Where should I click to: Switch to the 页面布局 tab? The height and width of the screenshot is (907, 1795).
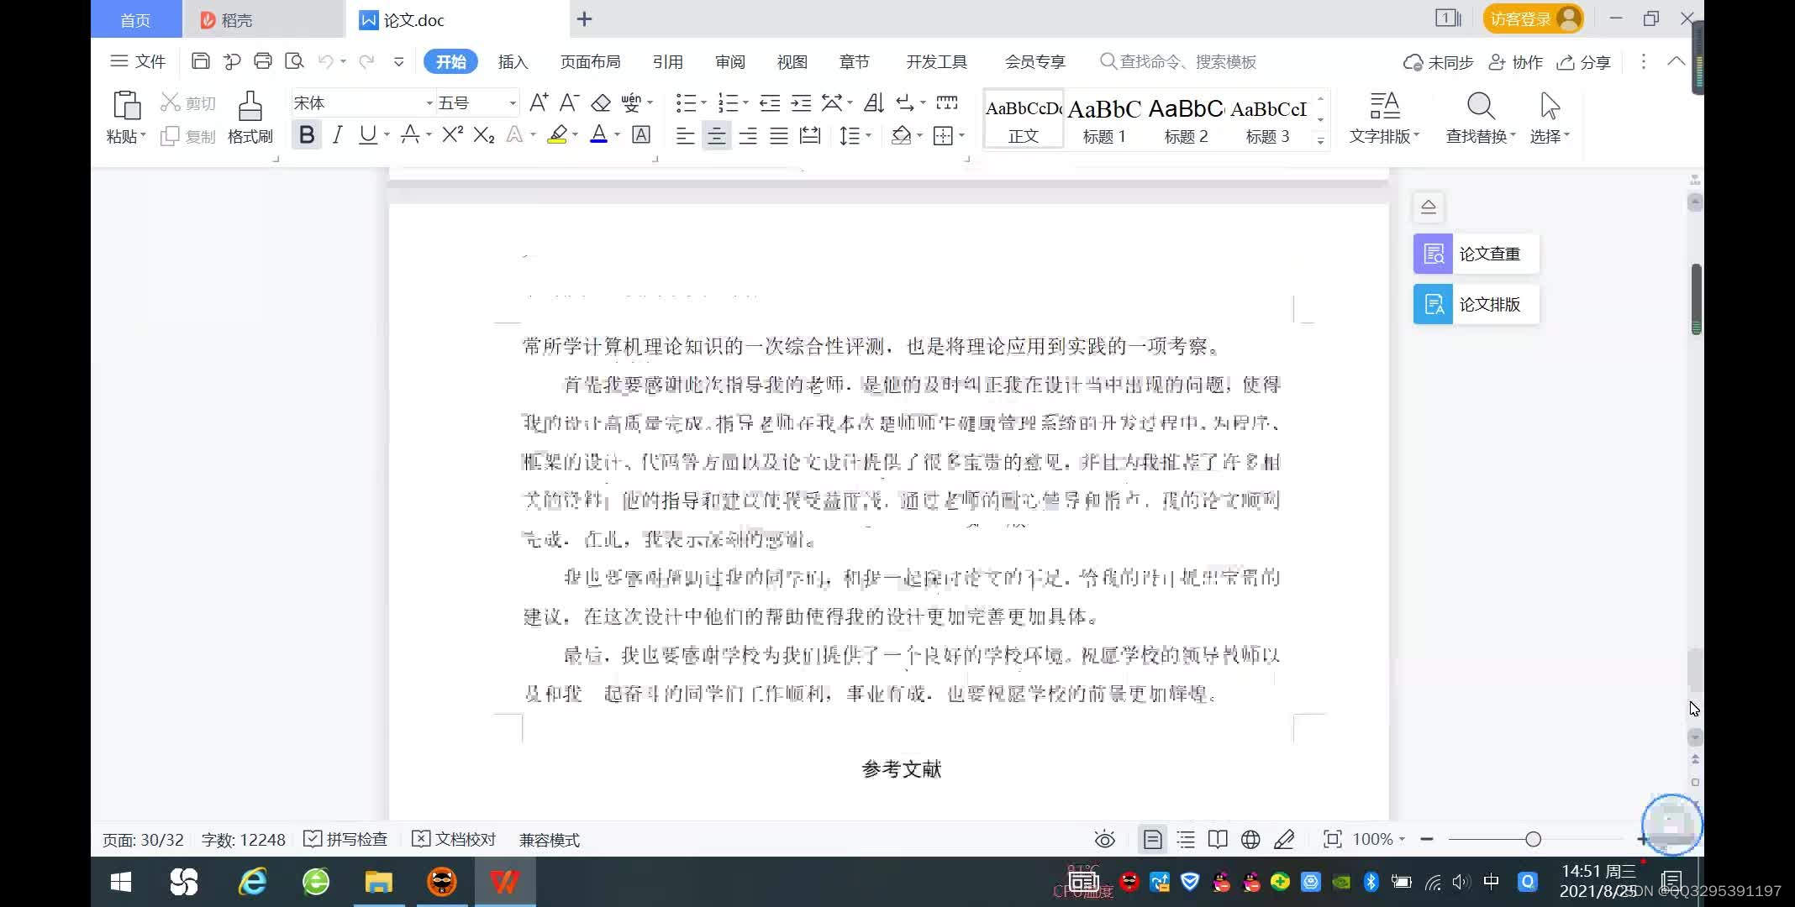tap(590, 61)
